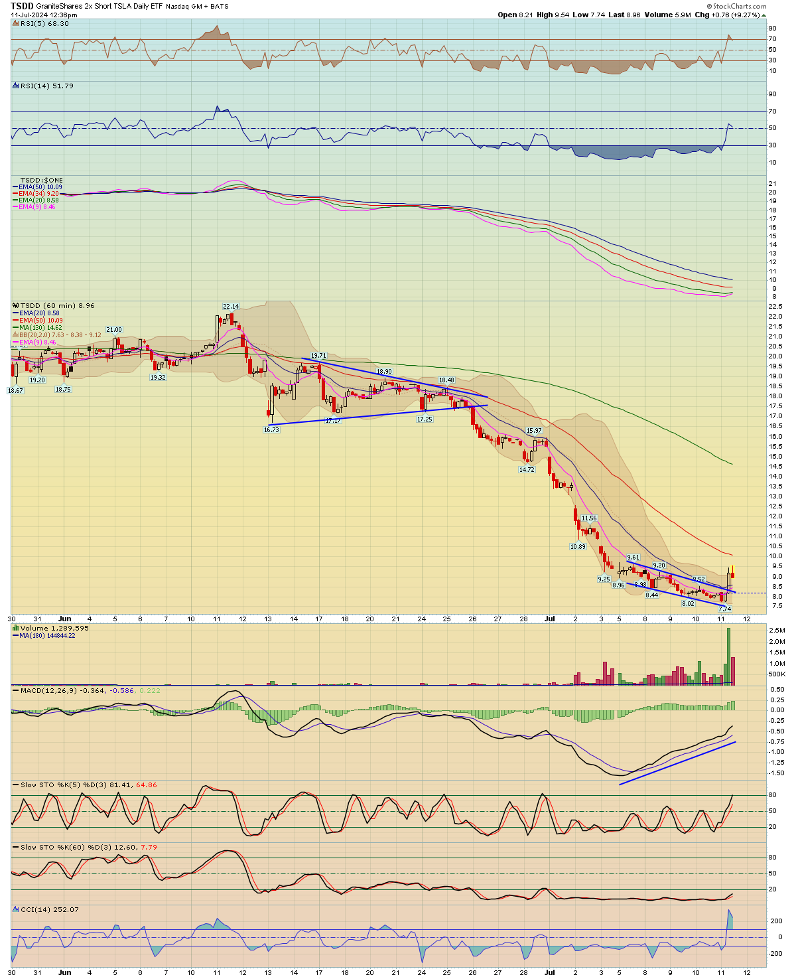
Task: Click the 22.14 price high annotation
Action: pyautogui.click(x=230, y=307)
